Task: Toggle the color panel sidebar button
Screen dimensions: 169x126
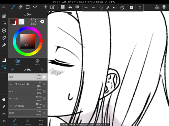Action: click(4, 60)
